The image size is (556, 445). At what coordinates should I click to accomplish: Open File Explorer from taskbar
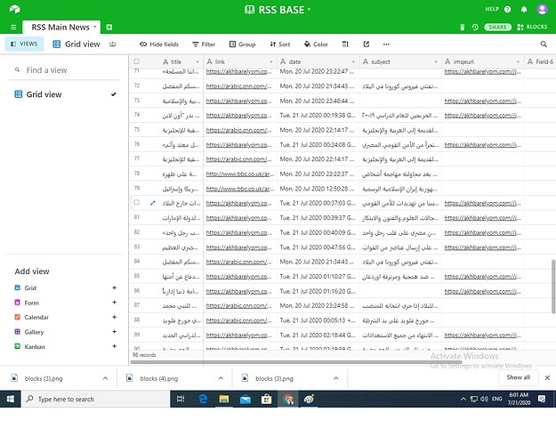[224, 400]
